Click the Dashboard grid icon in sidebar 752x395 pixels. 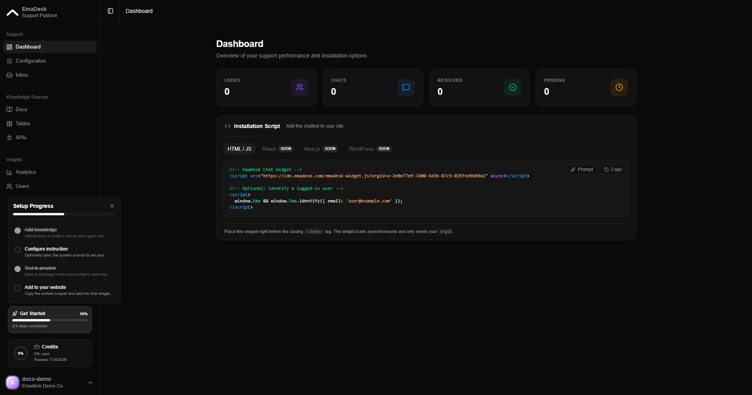click(9, 47)
